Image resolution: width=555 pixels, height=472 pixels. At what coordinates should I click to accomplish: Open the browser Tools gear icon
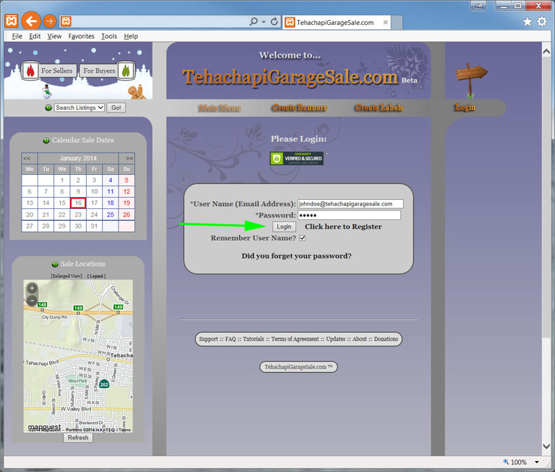(542, 22)
